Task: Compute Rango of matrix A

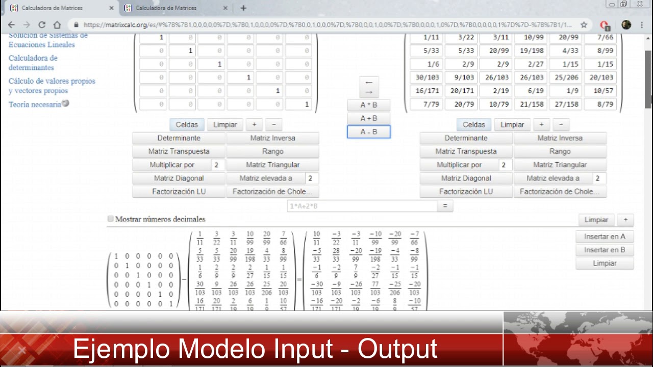Action: (272, 151)
